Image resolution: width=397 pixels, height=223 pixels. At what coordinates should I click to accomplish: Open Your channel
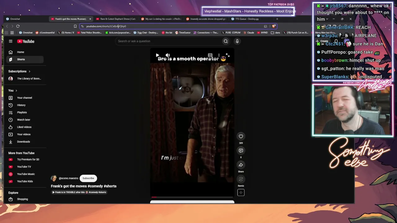(25, 98)
